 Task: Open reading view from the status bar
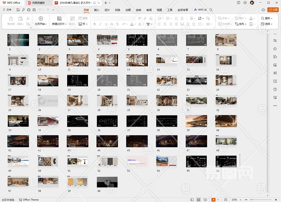point(205,200)
